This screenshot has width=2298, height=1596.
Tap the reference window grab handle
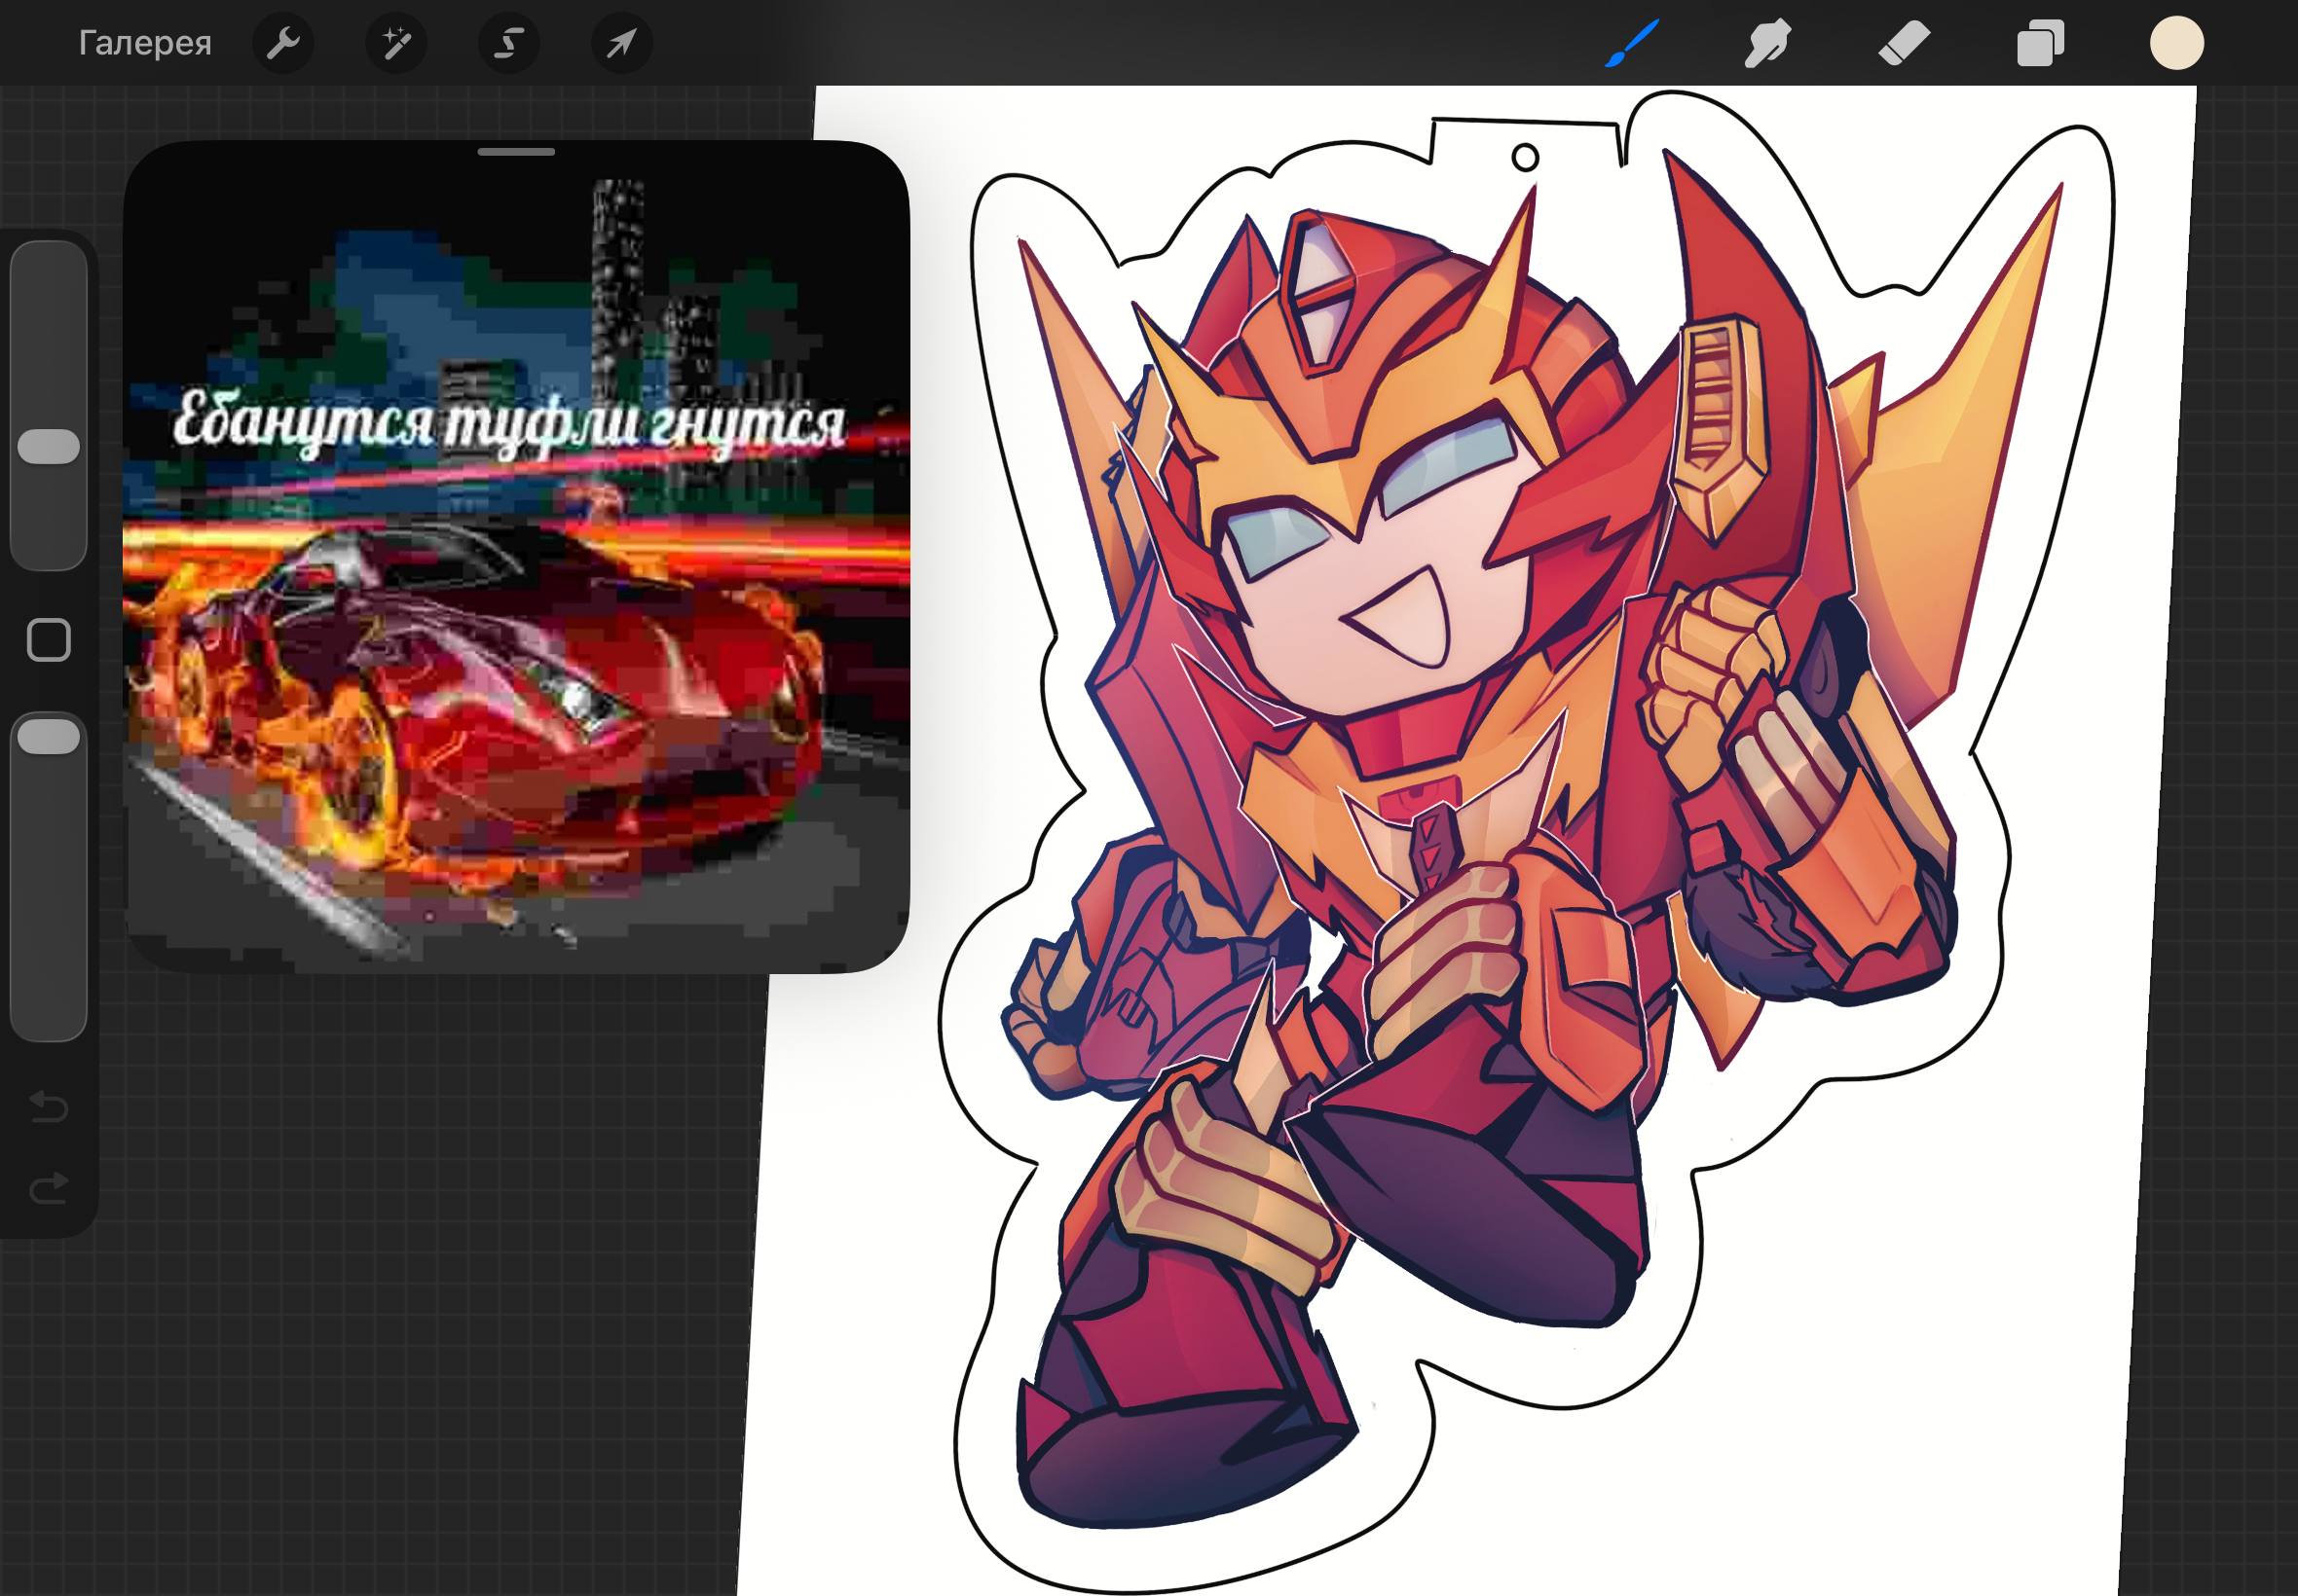pos(516,152)
